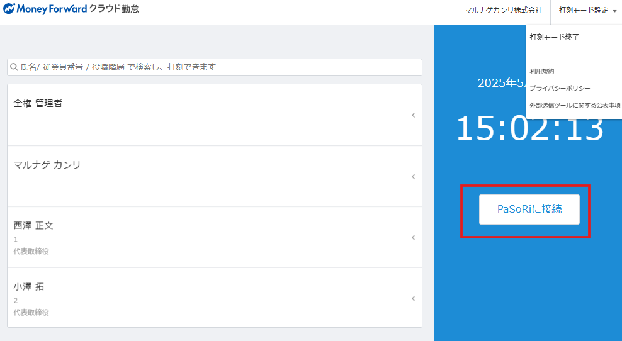Select 打刻モード終了 from the menu
This screenshot has height=341, width=622.
click(554, 37)
